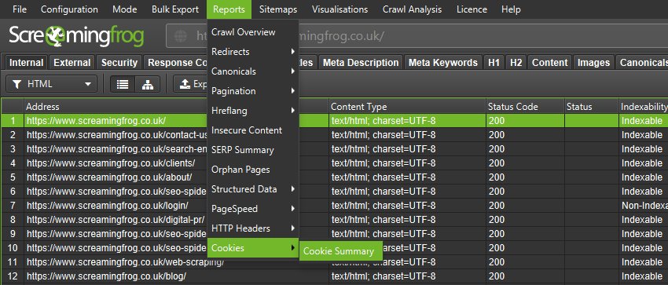Open the HTML filter dropdown
668x285 pixels.
point(52,84)
